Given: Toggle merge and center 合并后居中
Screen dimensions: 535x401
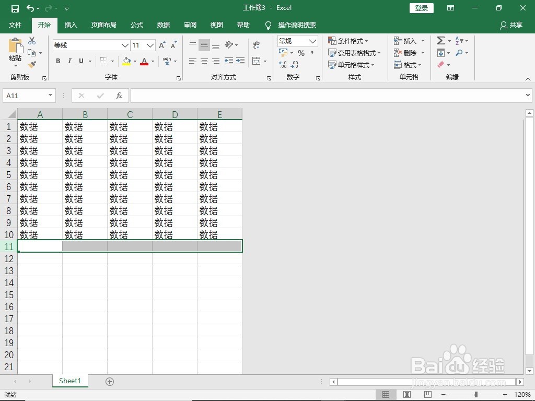Looking at the screenshot, I should 257,61.
